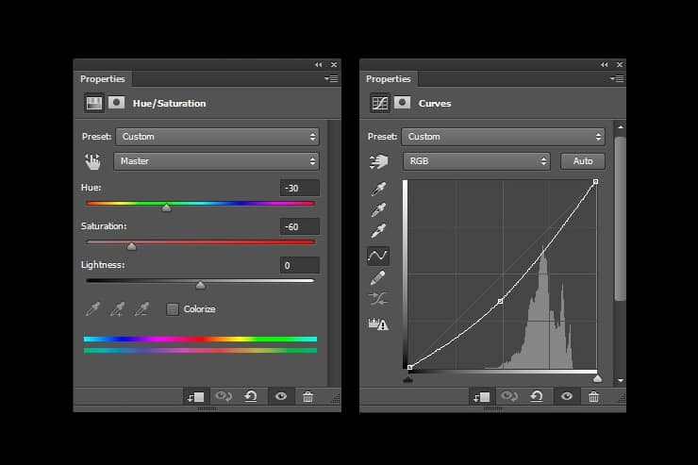Click the Saturation slider handle

pos(132,246)
